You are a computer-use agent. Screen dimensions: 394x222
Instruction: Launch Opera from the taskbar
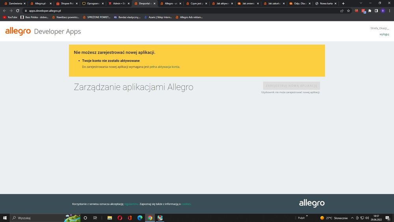pyautogui.click(x=120, y=218)
